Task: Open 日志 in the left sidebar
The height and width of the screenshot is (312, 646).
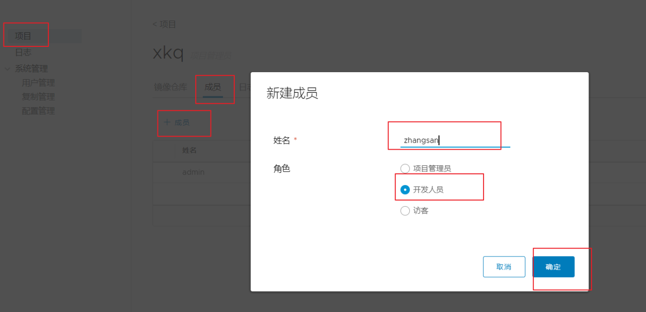Action: pos(23,52)
